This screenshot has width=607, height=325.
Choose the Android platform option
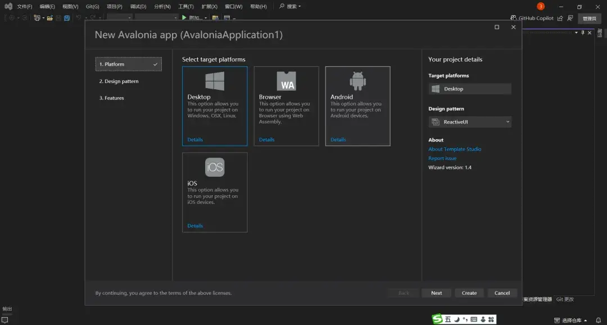coord(357,106)
